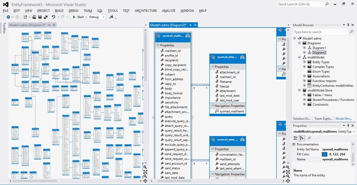Click the Navigate Backward toolbar icon
The height and width of the screenshot is (185, 357).
[x=8, y=17]
